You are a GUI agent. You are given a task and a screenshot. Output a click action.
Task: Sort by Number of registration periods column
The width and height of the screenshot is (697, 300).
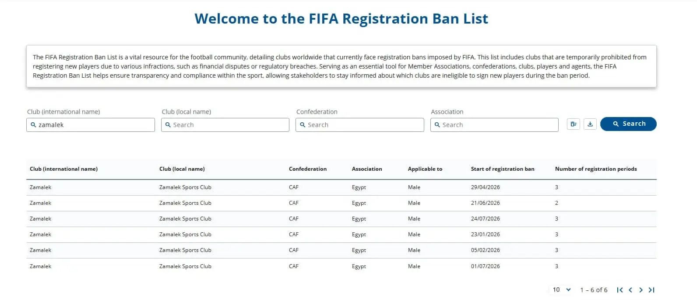point(596,169)
